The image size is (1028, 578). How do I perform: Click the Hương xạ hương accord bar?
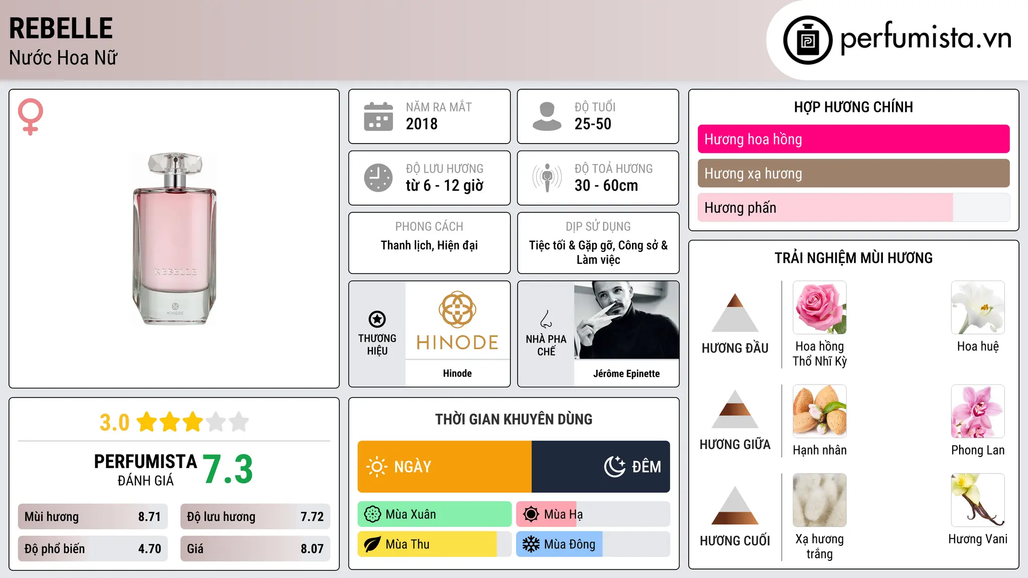point(853,173)
